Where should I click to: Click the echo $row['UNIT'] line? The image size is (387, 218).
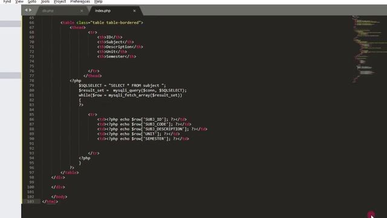[138, 134]
